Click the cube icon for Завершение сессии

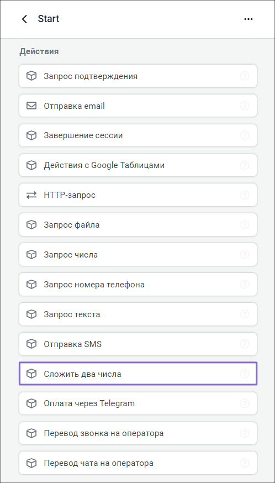pyautogui.click(x=31, y=135)
